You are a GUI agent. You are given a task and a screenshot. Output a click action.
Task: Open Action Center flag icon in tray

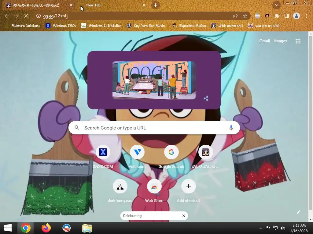pos(268,228)
